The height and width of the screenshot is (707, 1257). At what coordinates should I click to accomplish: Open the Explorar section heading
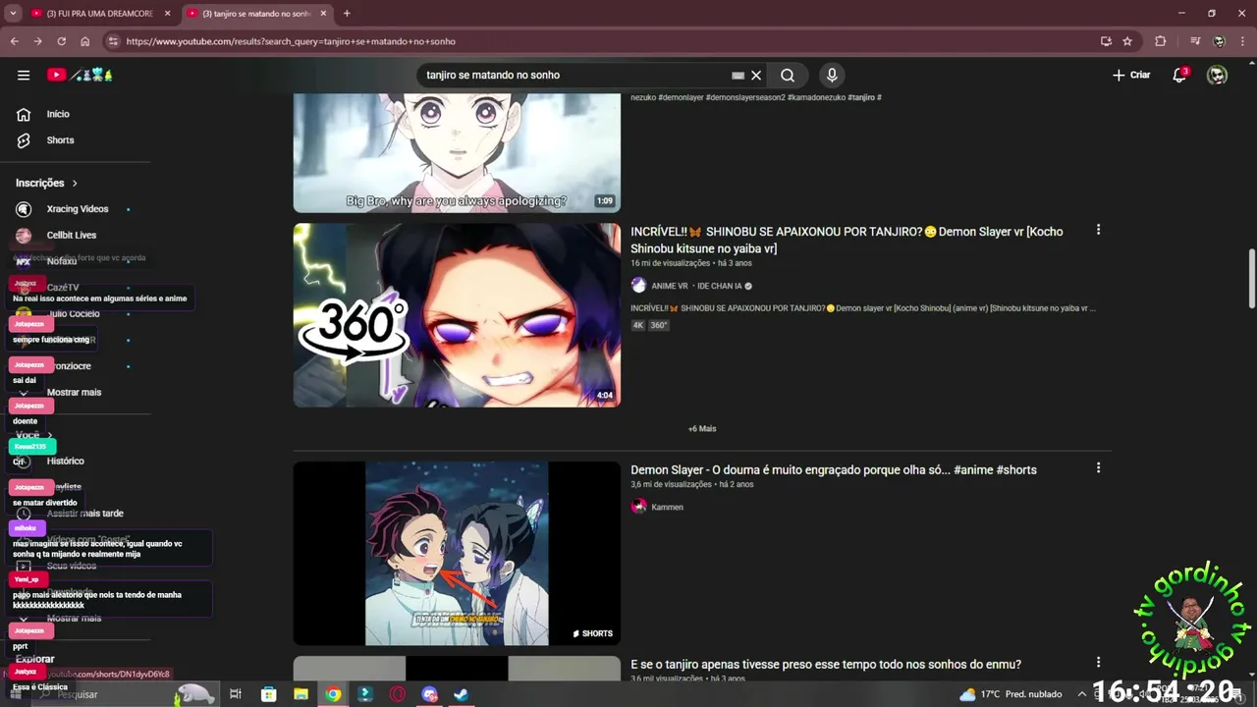(35, 659)
